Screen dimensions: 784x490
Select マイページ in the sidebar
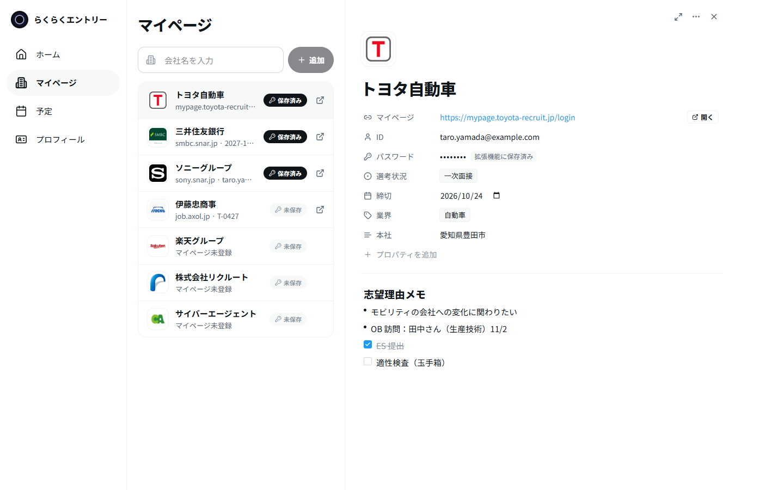pos(63,83)
